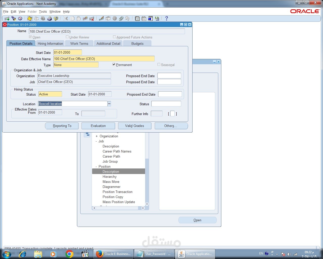Switch to the Budgets tab
323x259 pixels.
point(138,44)
